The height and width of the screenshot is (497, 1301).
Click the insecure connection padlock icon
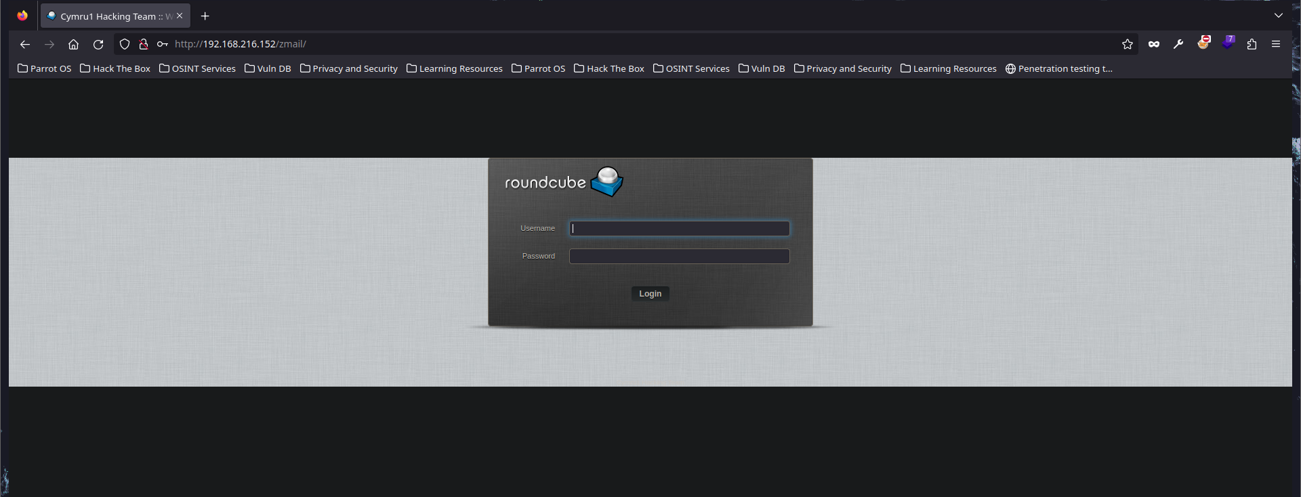coord(143,44)
